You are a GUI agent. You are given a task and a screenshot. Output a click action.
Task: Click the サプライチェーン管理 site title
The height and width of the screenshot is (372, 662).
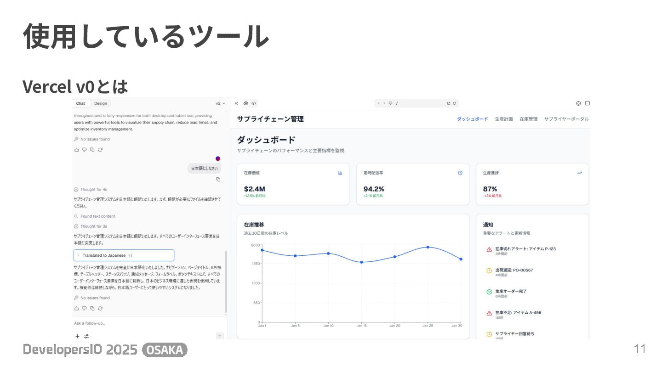(270, 119)
